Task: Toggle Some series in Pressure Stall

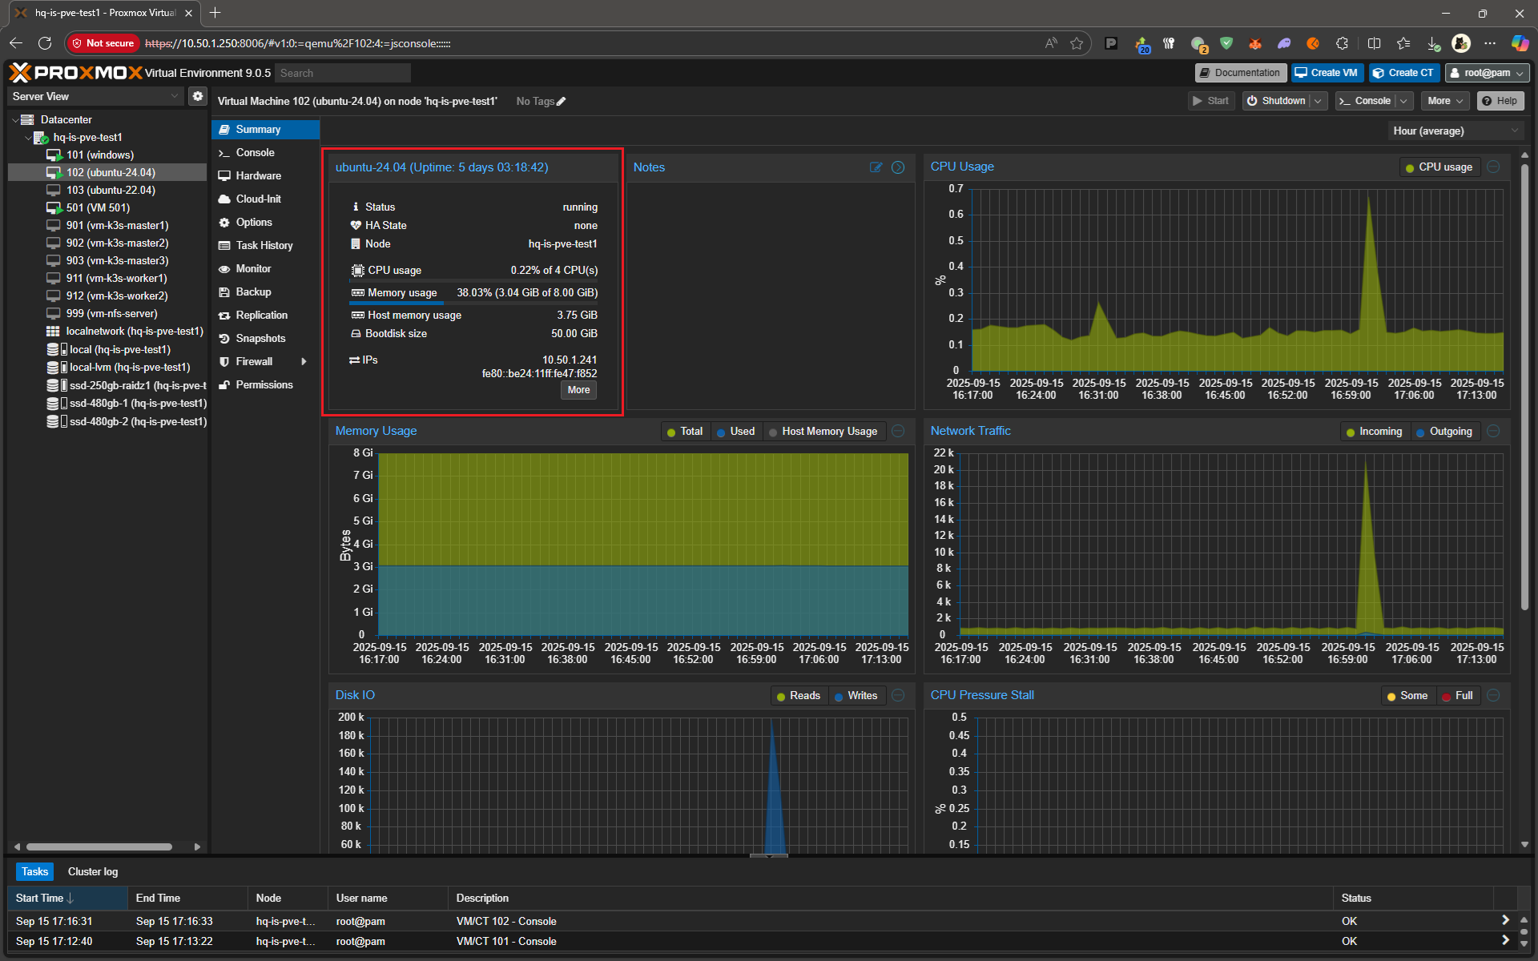Action: click(x=1407, y=696)
